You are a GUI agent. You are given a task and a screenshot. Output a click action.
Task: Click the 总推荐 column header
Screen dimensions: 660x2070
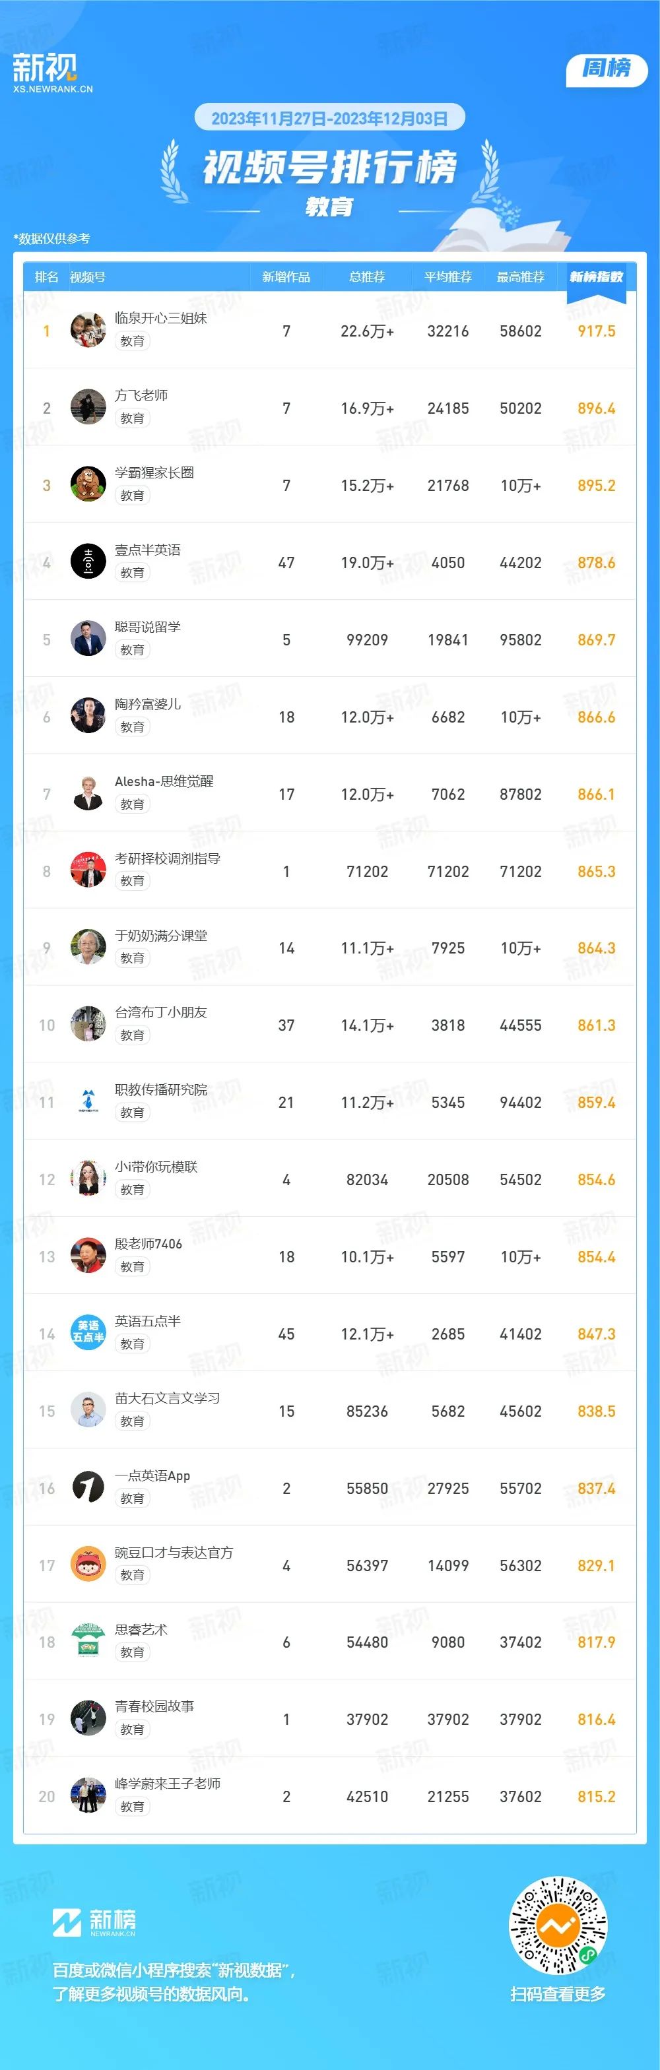pos(368,277)
